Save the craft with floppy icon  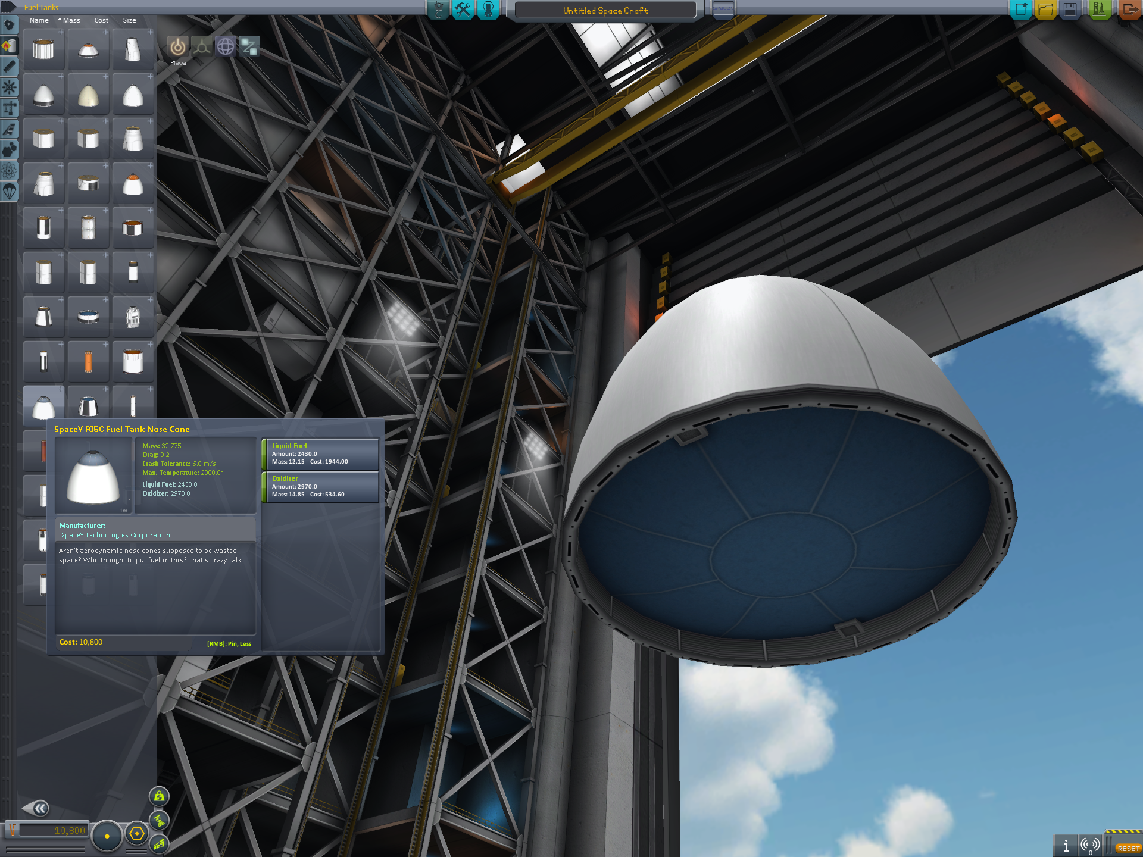click(x=1070, y=9)
